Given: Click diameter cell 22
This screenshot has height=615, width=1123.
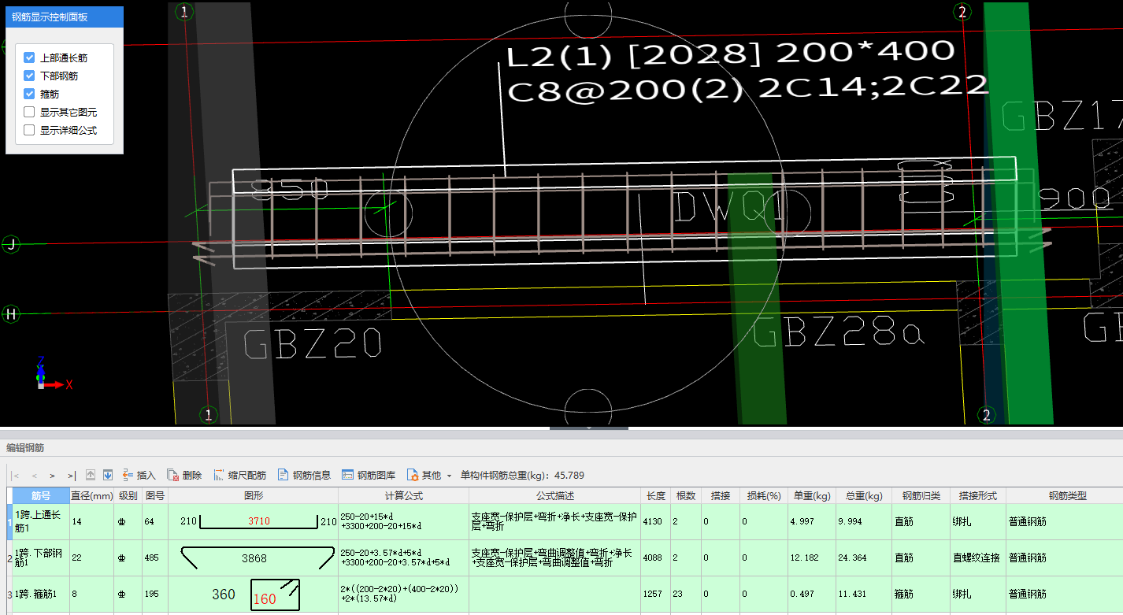Looking at the screenshot, I should coord(92,558).
